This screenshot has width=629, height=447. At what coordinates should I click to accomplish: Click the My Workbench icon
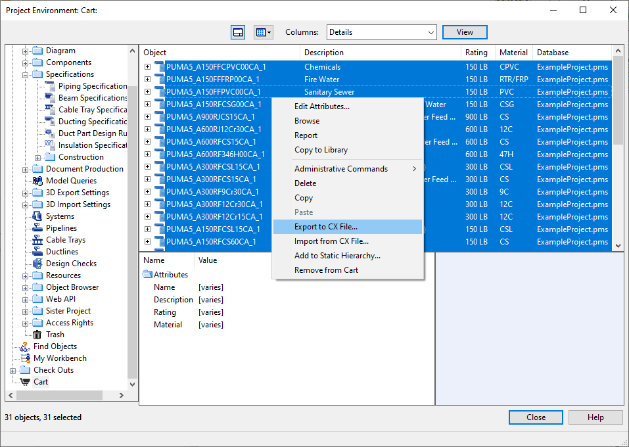pyautogui.click(x=26, y=358)
